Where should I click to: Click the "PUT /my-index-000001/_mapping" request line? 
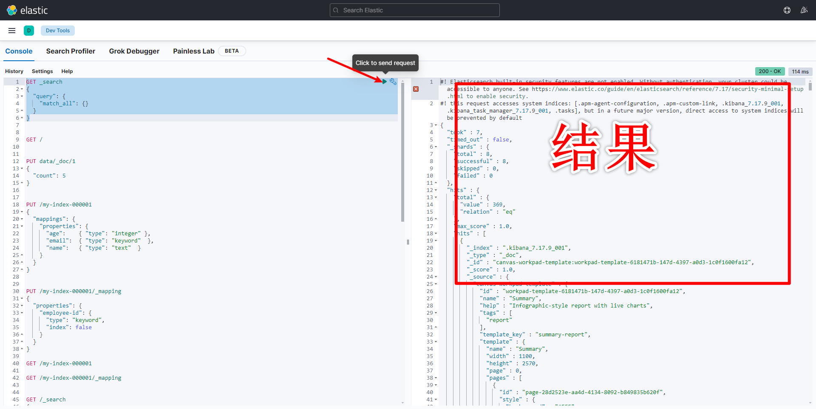(x=74, y=291)
